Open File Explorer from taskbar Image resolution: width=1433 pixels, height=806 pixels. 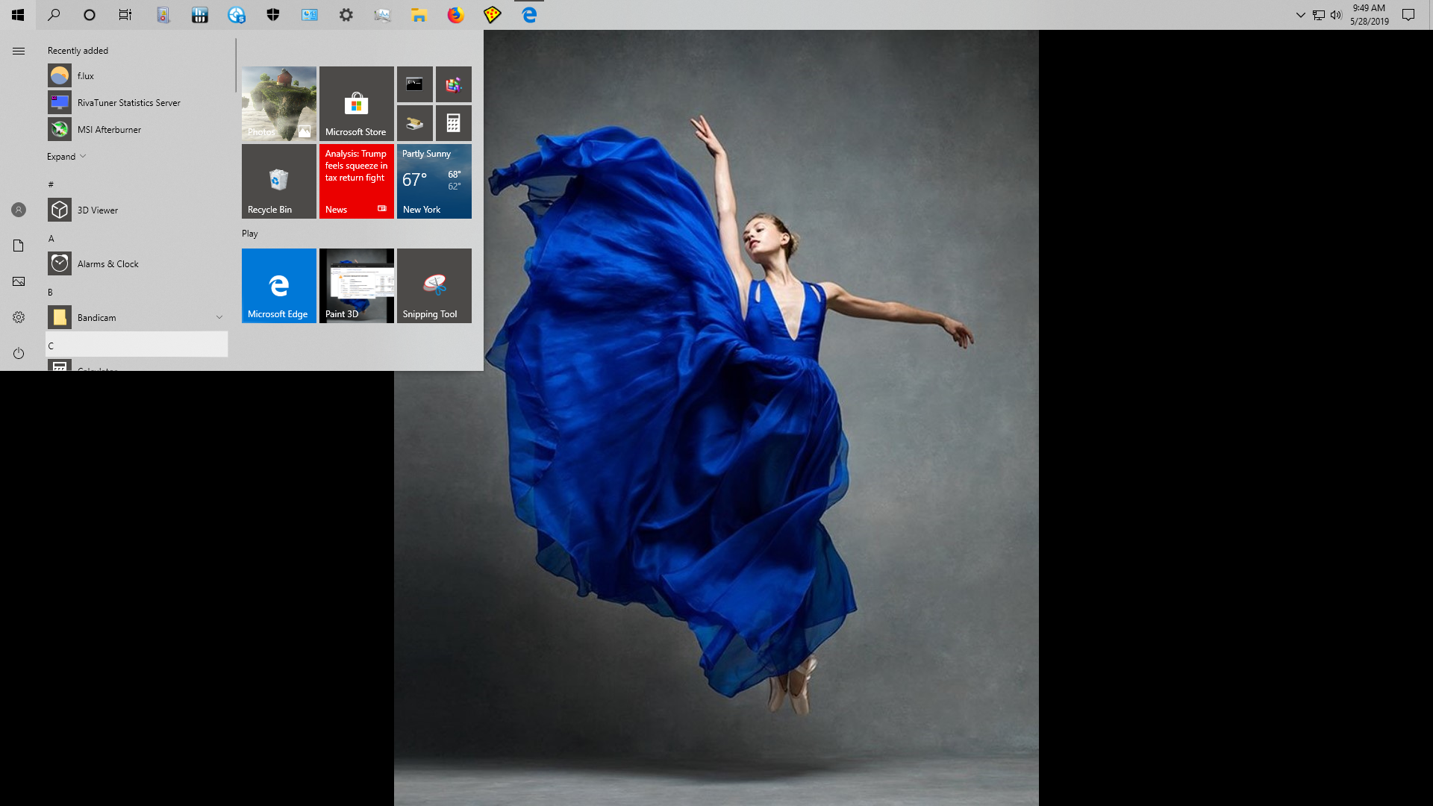coord(419,15)
